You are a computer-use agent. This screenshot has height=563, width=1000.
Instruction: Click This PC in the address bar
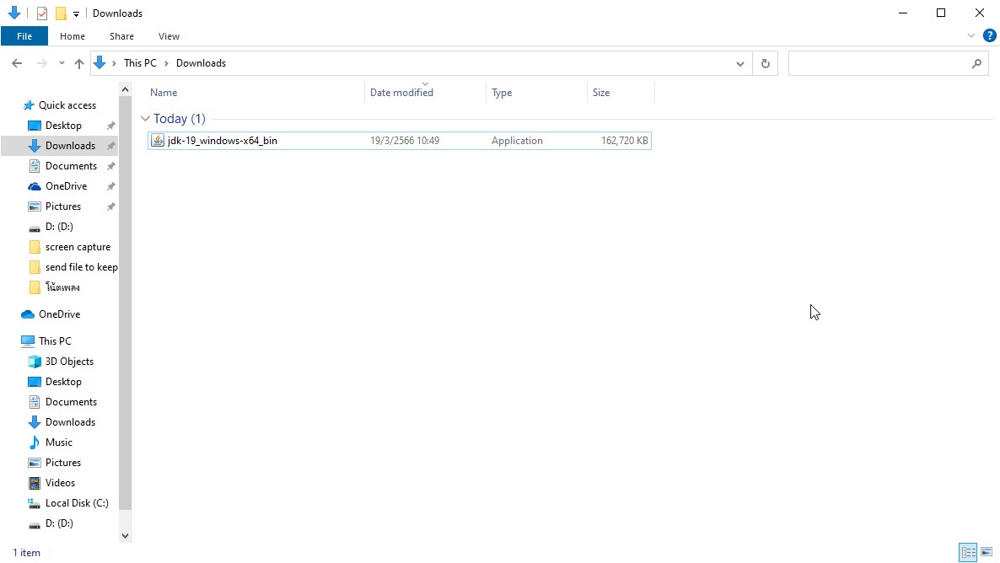click(x=140, y=63)
